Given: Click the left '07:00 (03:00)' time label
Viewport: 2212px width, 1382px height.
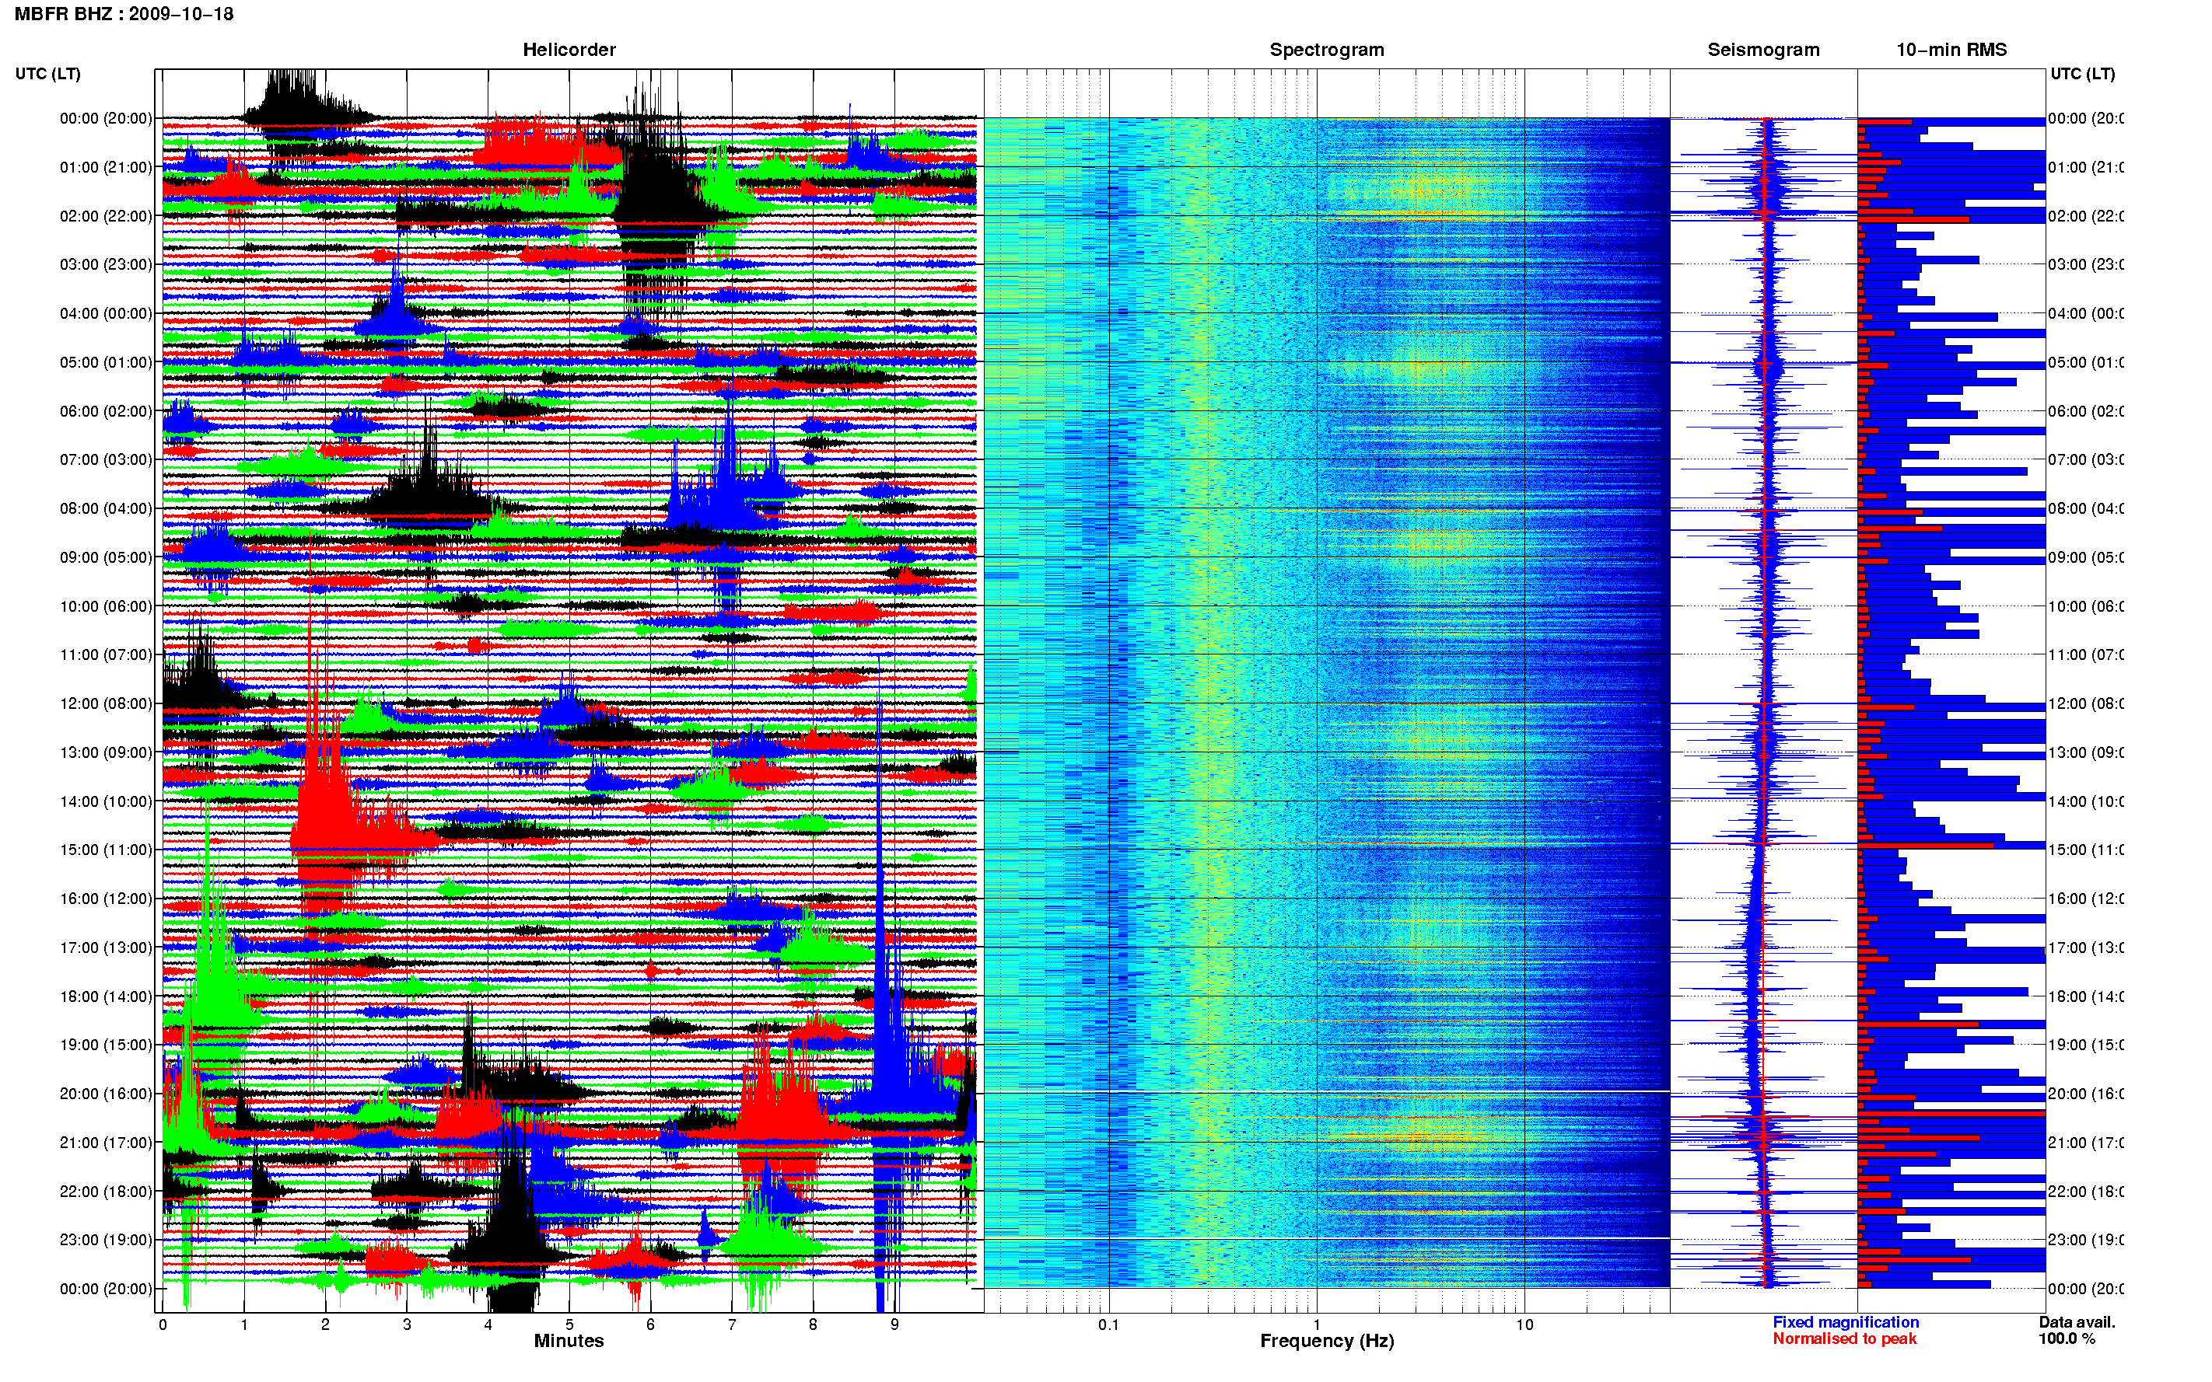Looking at the screenshot, I should click(106, 459).
